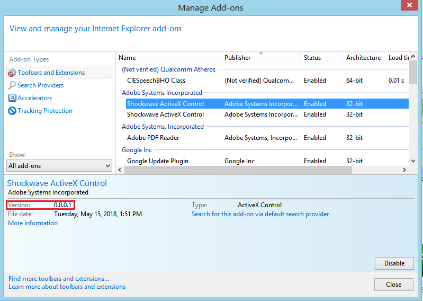The image size is (423, 301).
Task: Click Enabled status of Adobe PDF Reader
Action: pyautogui.click(x=315, y=138)
